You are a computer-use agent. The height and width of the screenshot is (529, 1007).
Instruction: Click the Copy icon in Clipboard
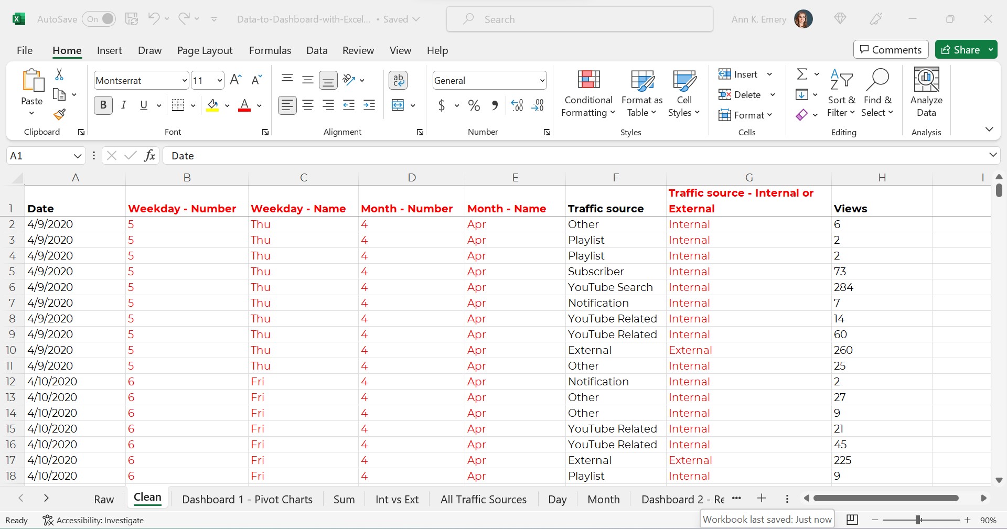point(59,95)
